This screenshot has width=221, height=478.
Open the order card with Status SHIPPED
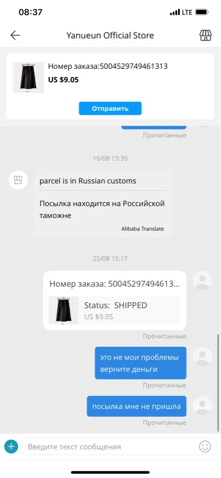pyautogui.click(x=115, y=300)
